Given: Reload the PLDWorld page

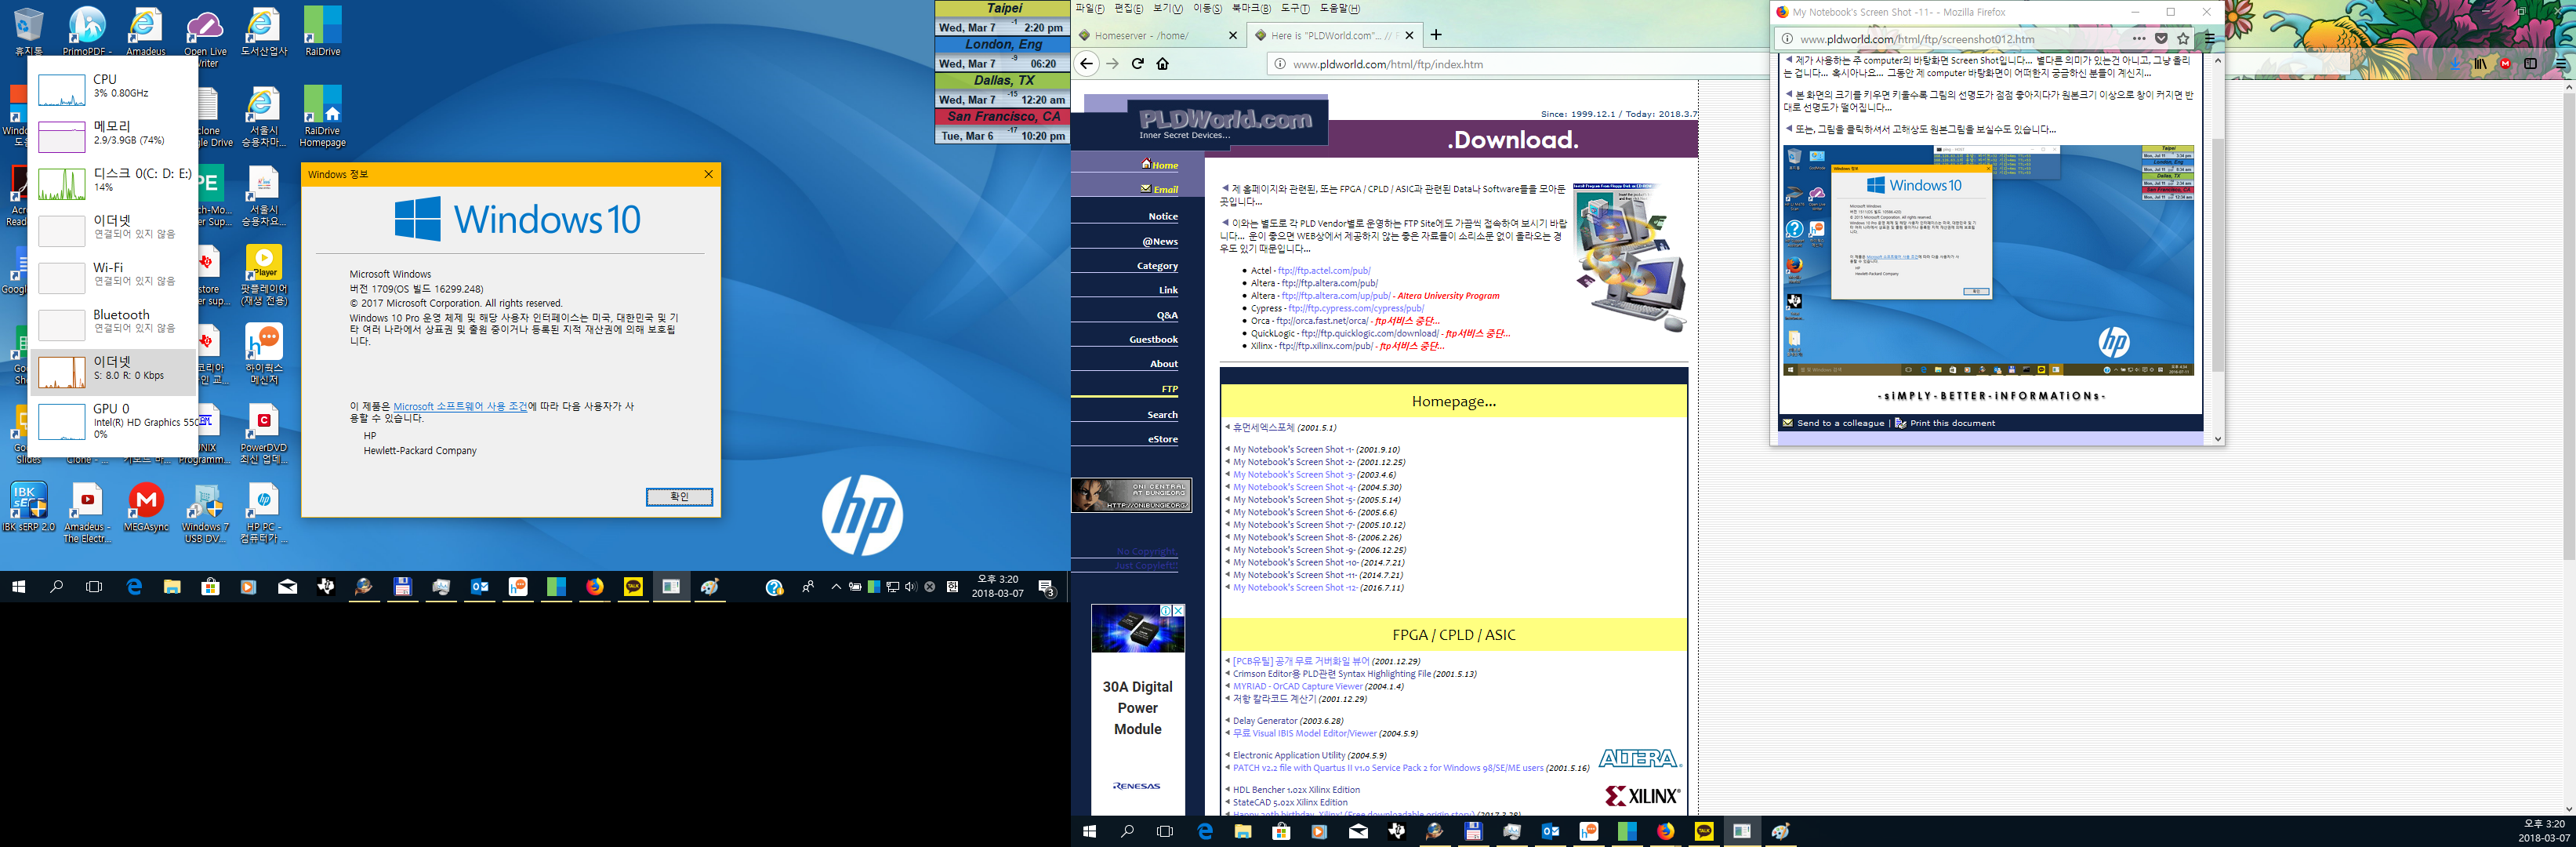Looking at the screenshot, I should (x=1137, y=64).
